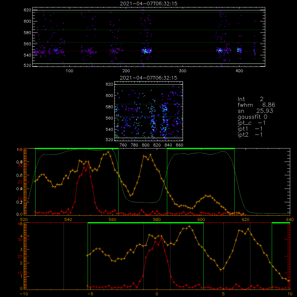The height and width of the screenshot is (297, 297).
Task: Click the x-axis label 200 on top plot
Action: point(126,71)
